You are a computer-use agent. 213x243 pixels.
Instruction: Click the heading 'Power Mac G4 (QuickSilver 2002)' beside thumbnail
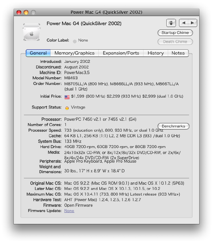tap(84, 24)
